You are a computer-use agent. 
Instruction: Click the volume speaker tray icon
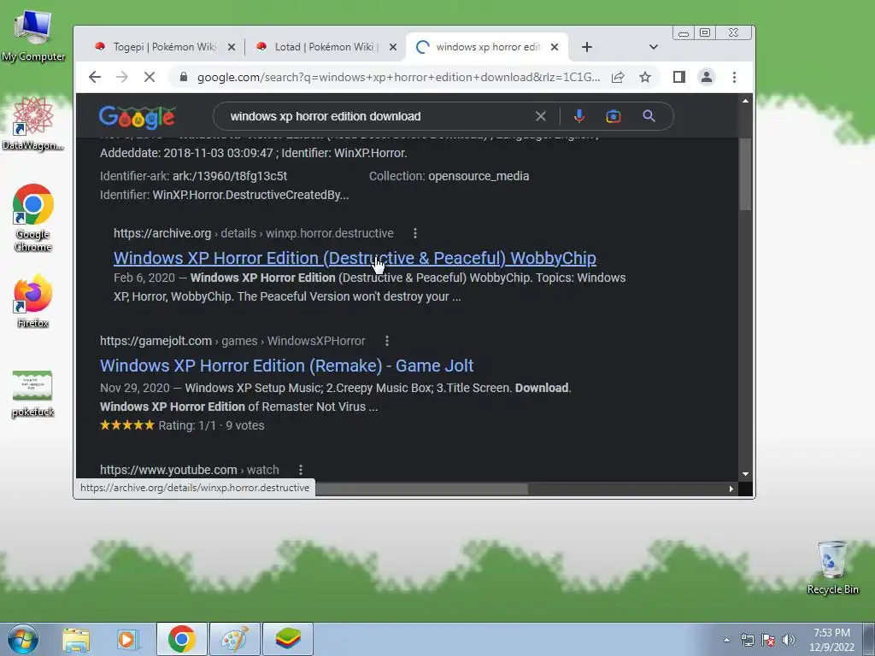tap(789, 640)
